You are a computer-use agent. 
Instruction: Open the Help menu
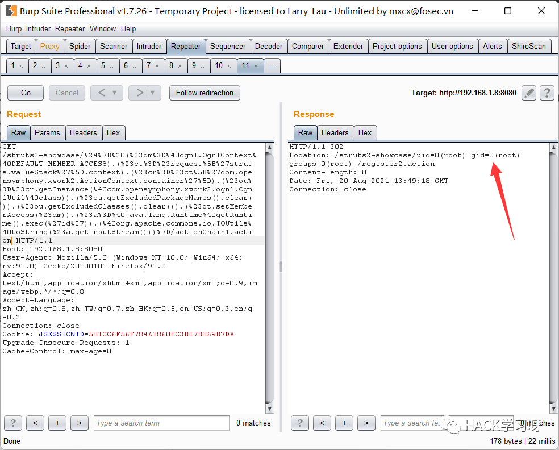[x=128, y=29]
